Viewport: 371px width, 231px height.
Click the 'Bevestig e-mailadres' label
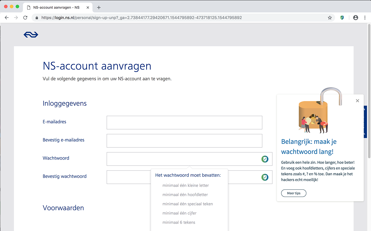point(63,140)
